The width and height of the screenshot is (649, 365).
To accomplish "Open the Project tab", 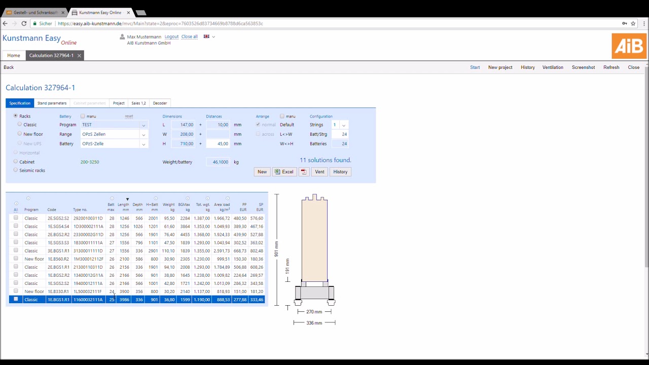I will 119,103.
